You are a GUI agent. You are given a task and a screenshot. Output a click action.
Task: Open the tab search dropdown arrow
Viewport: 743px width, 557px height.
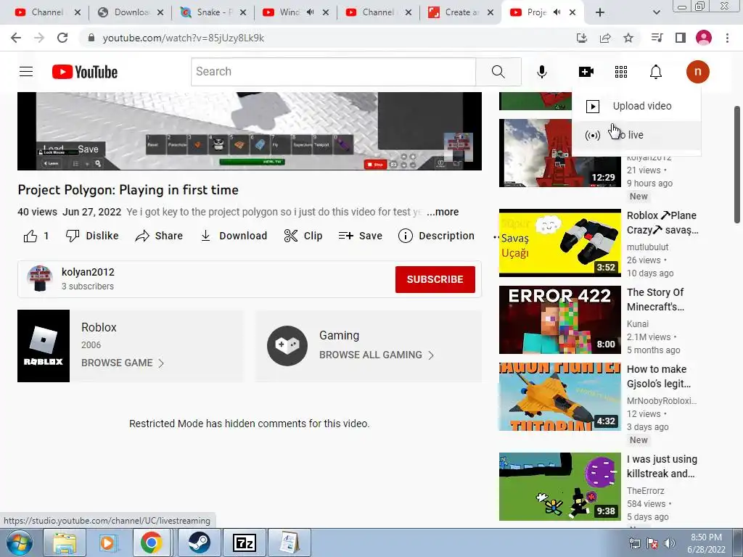click(x=656, y=12)
